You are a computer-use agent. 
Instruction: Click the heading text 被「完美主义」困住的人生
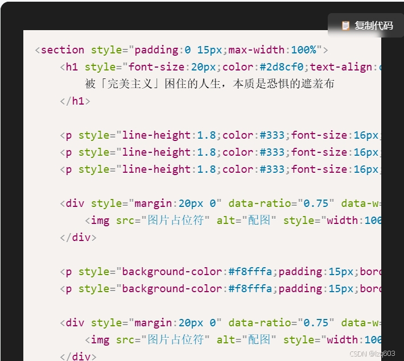tap(153, 84)
